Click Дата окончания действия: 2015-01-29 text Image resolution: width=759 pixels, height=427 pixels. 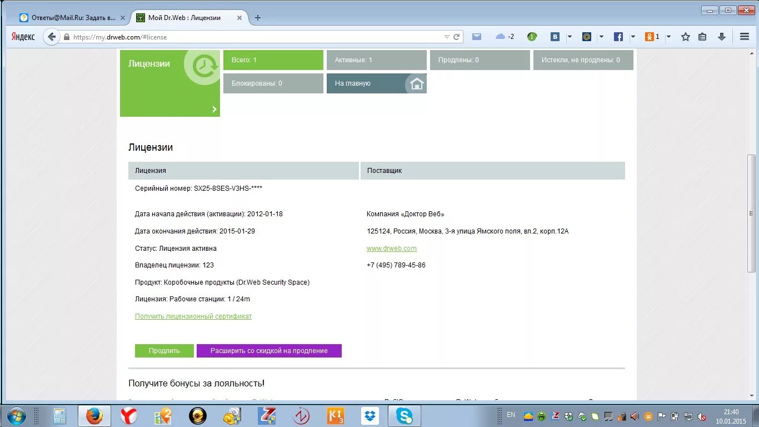click(x=195, y=231)
